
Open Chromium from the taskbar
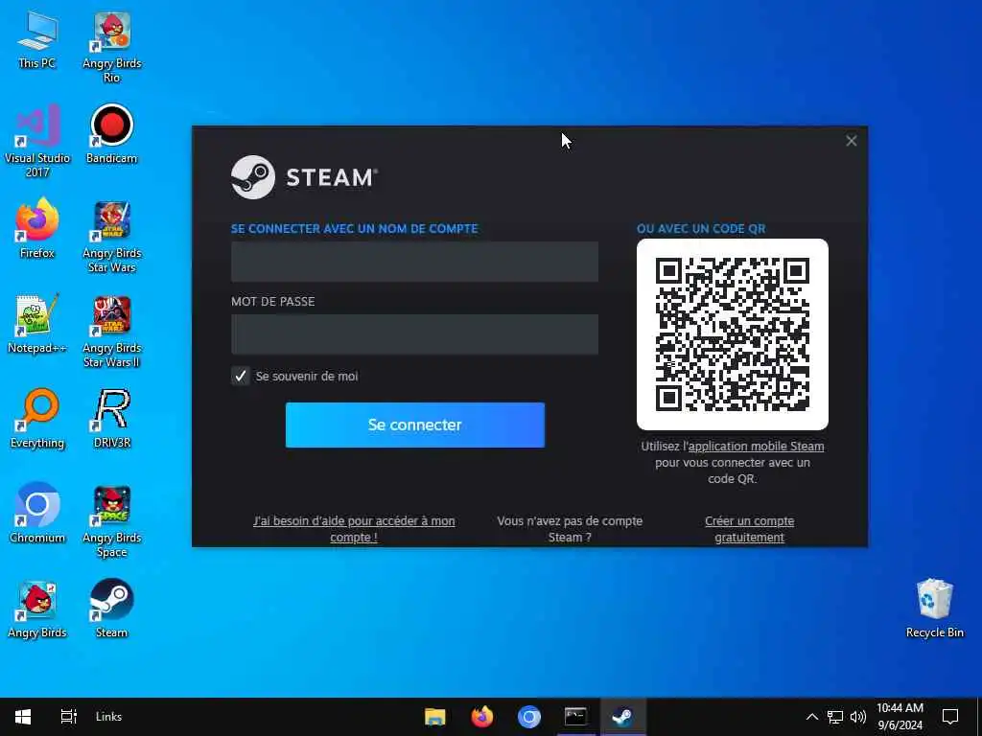[x=528, y=717]
